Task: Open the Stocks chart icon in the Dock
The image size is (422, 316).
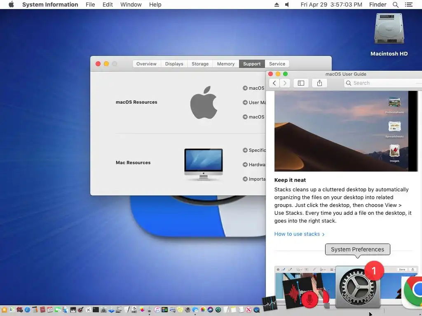Action: pos(270,303)
